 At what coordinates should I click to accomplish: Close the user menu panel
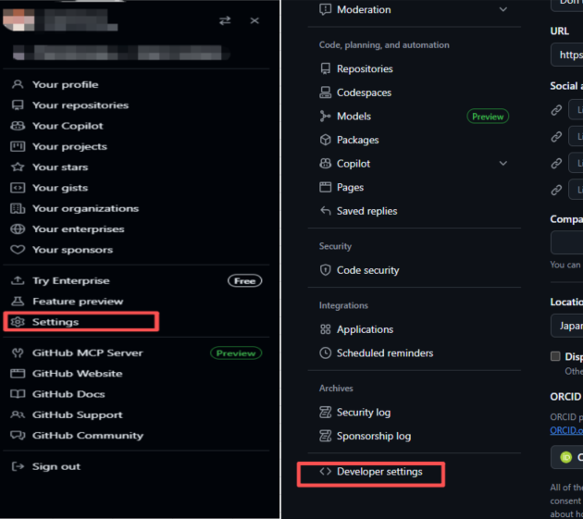254,20
